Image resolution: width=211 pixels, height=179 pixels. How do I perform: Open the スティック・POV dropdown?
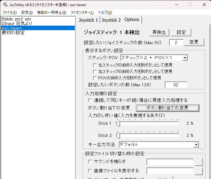[185, 58]
